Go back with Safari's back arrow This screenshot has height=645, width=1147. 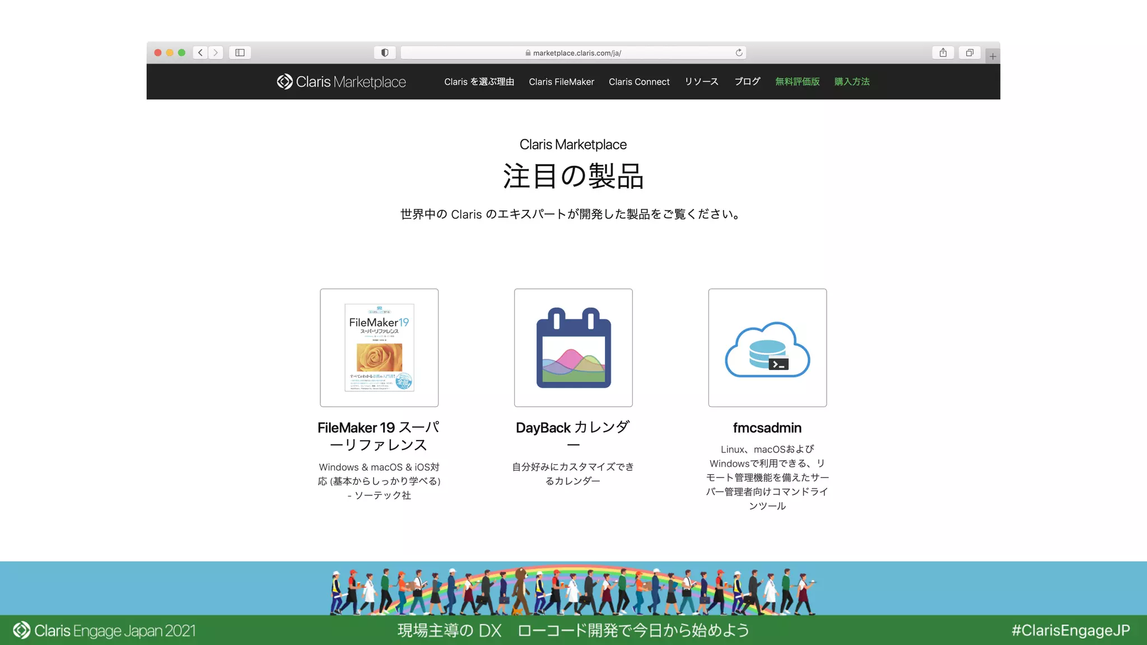pos(201,53)
